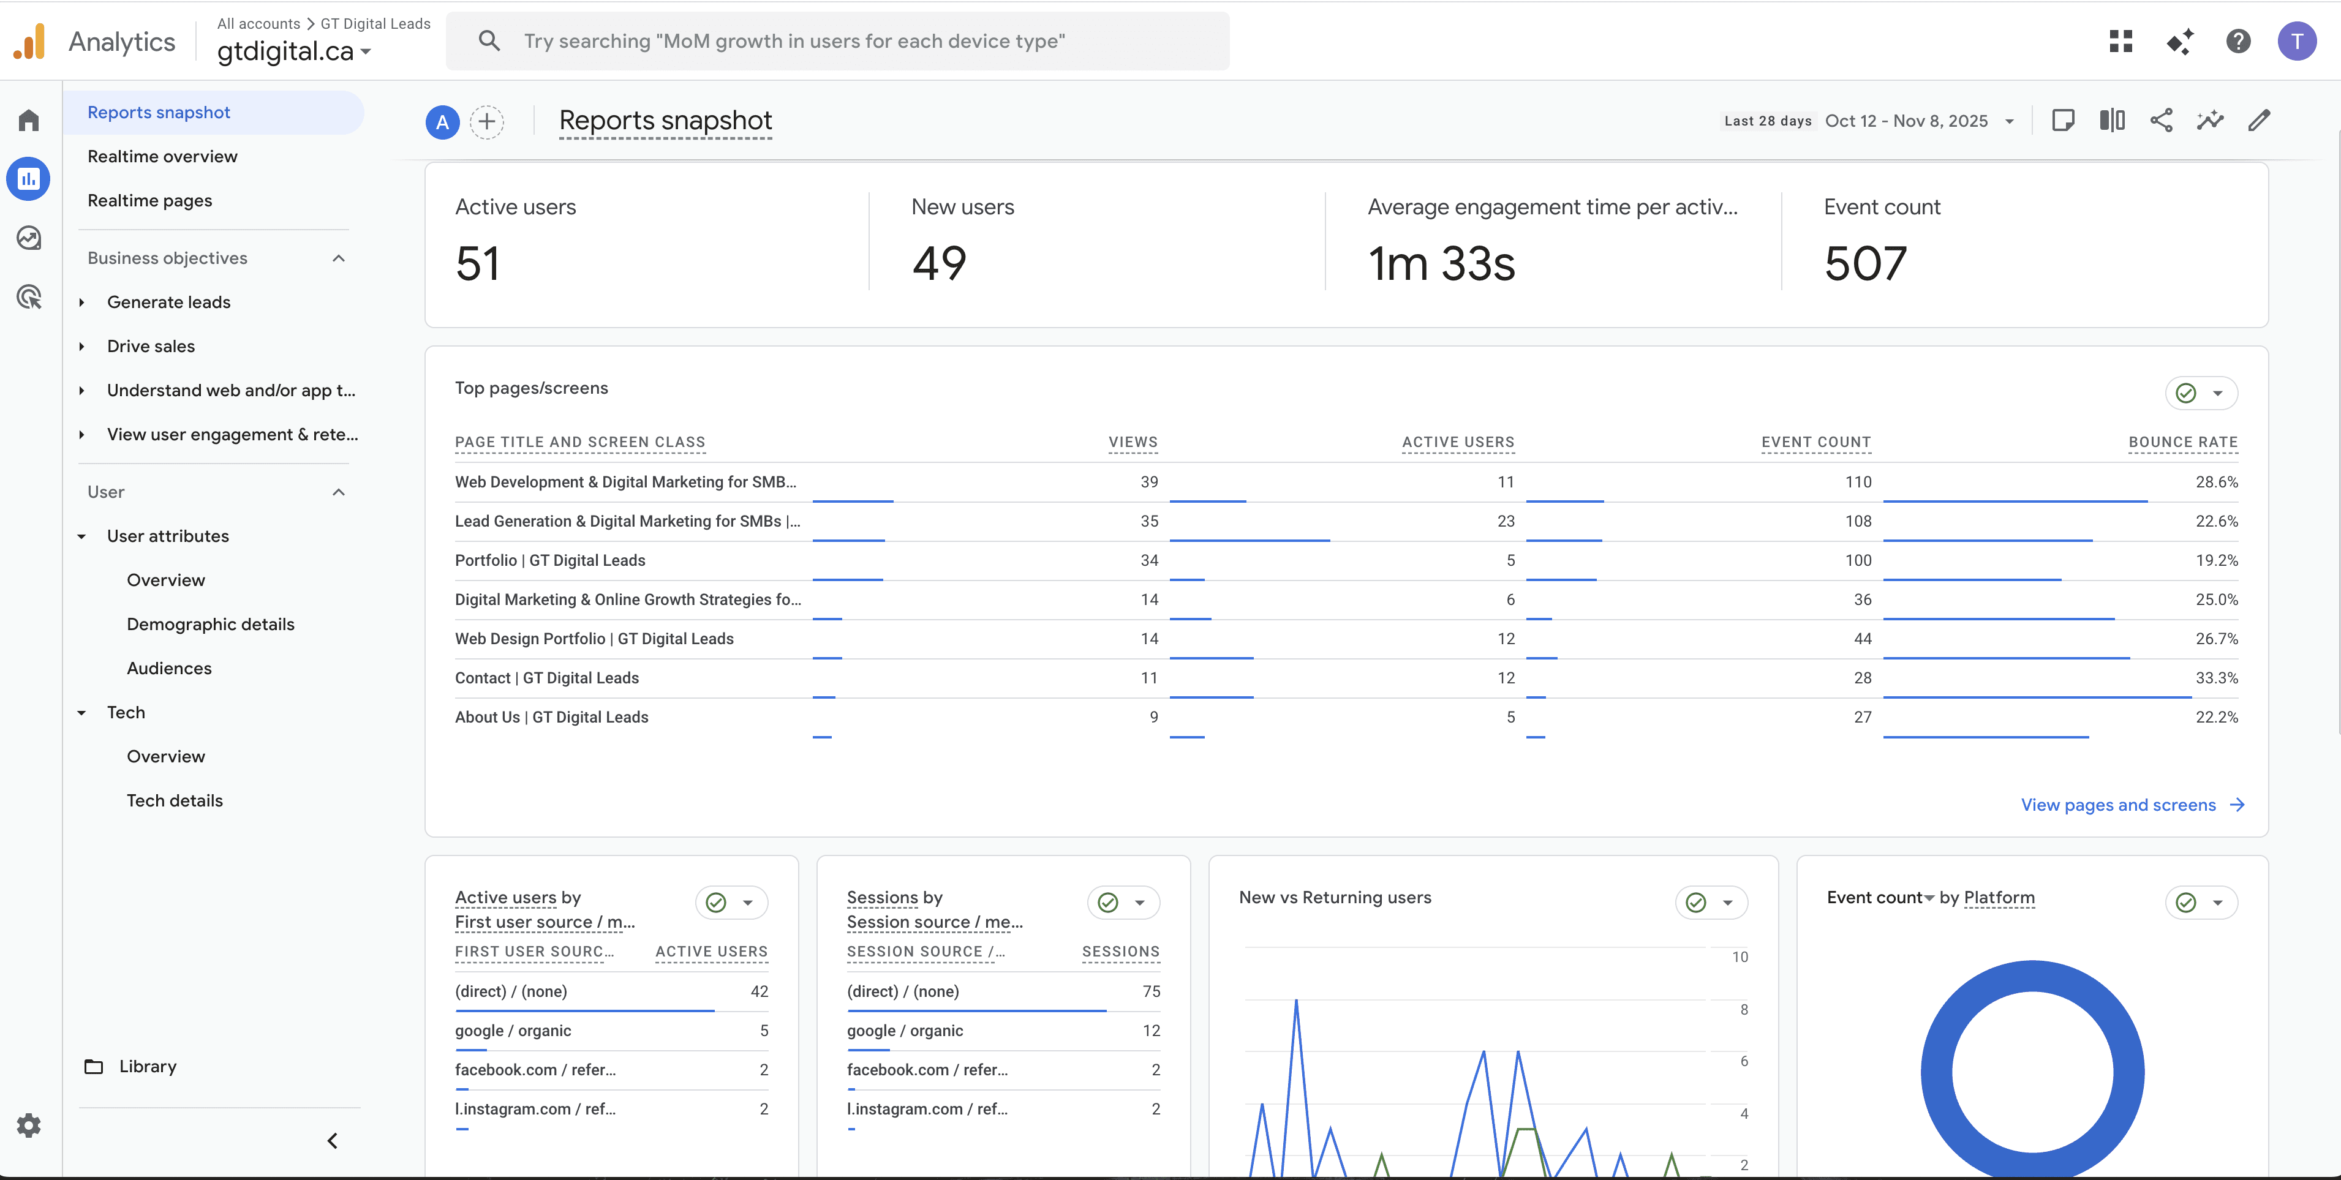Click the Add comparison plus button
The width and height of the screenshot is (2341, 1180).
487,122
